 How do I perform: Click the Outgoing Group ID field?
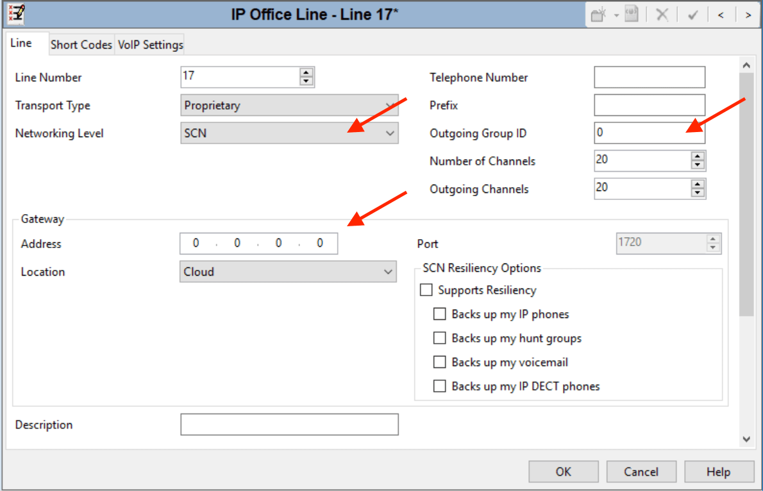click(649, 133)
